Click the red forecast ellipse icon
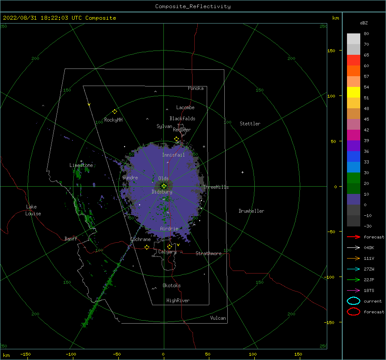Image resolution: width=386 pixels, height=360 pixels. tap(353, 312)
